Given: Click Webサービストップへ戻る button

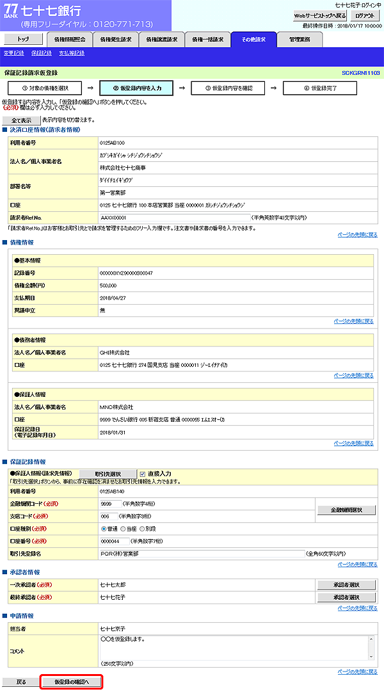Looking at the screenshot, I should [x=319, y=15].
